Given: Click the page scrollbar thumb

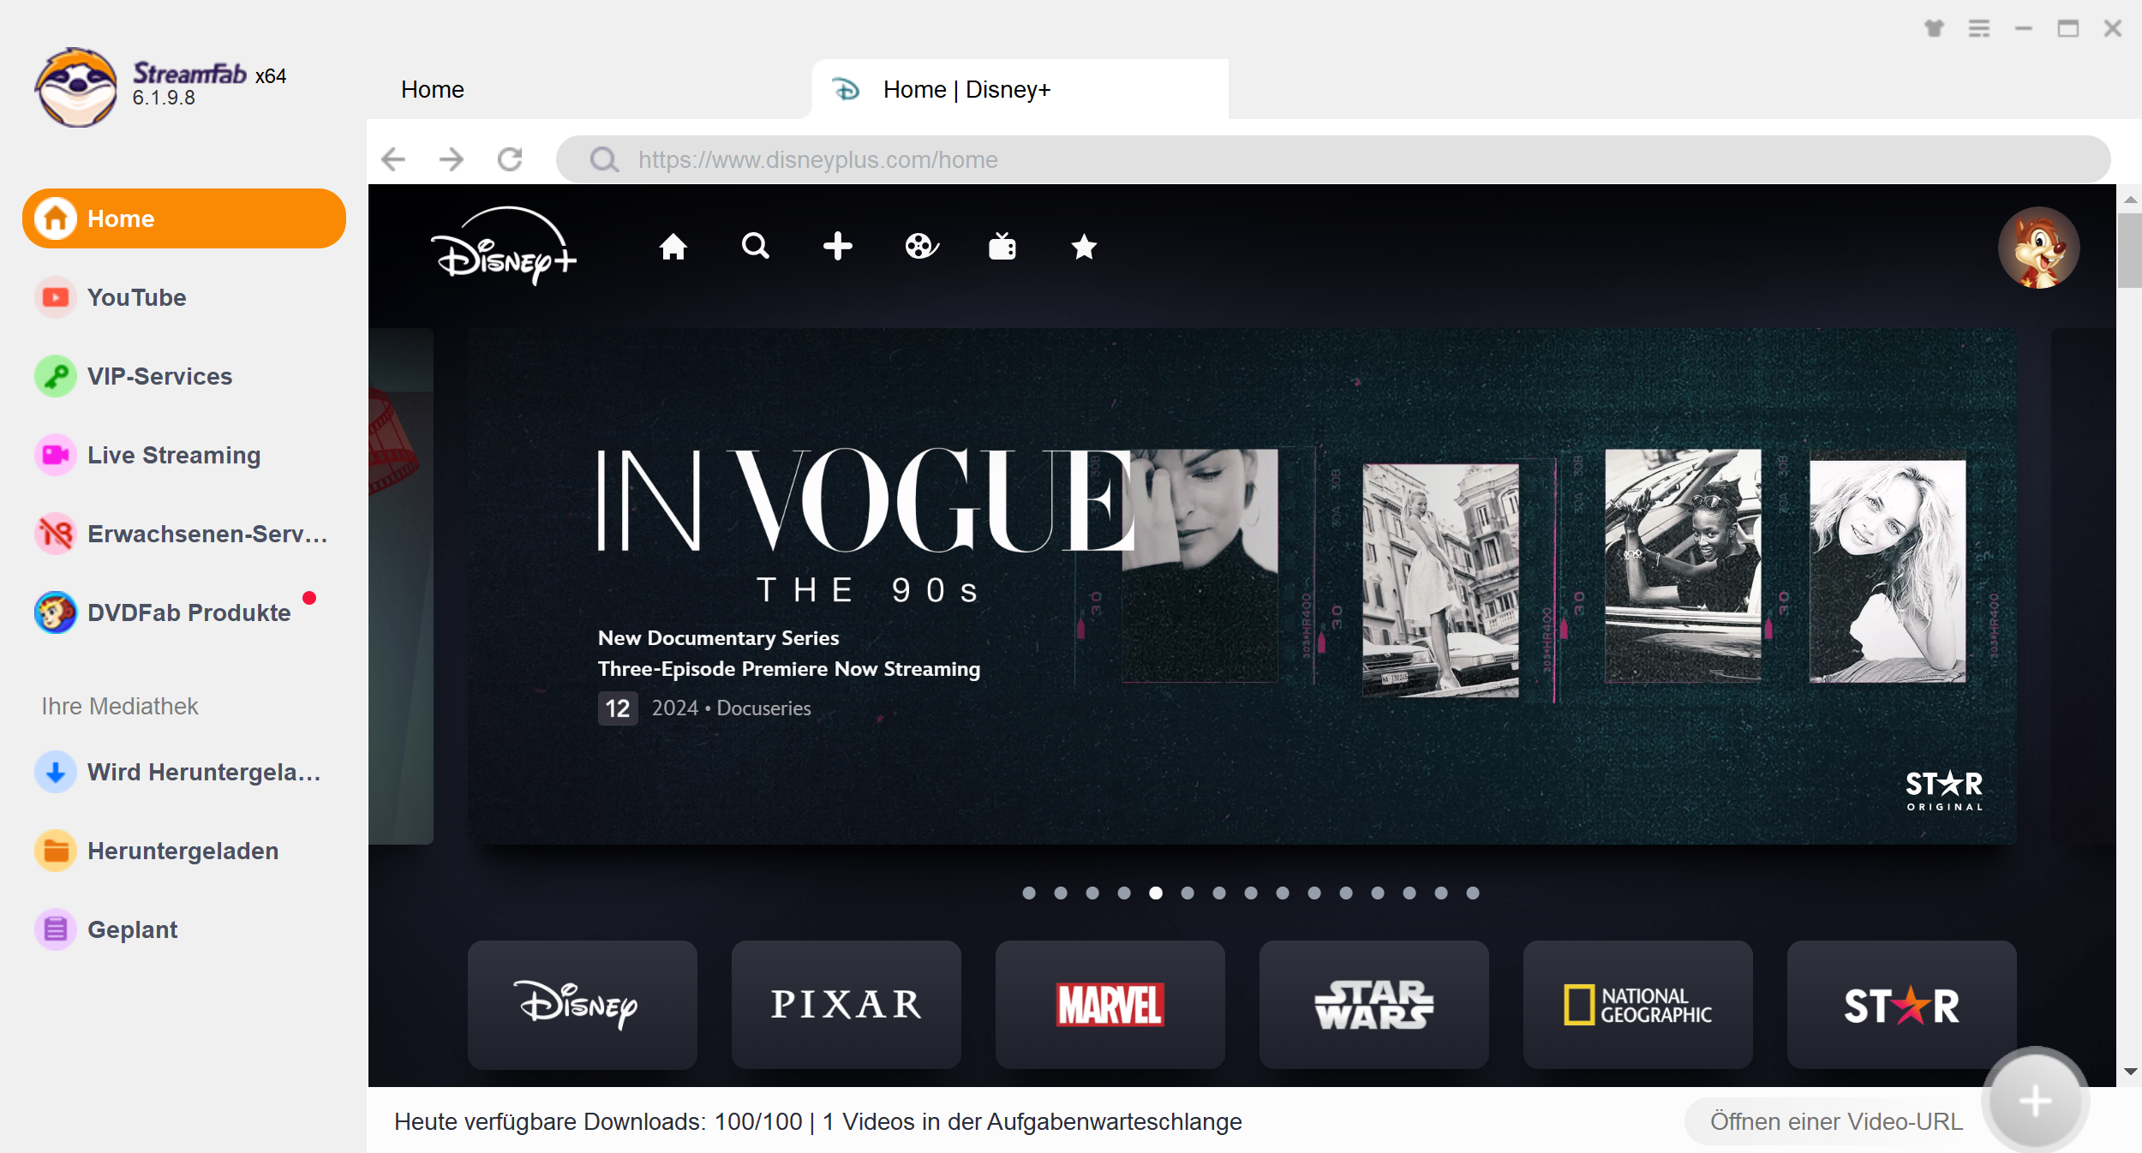Looking at the screenshot, I should tap(2129, 250).
